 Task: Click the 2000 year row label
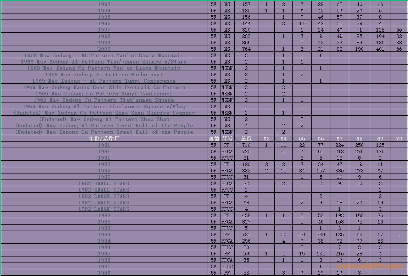(x=104, y=49)
